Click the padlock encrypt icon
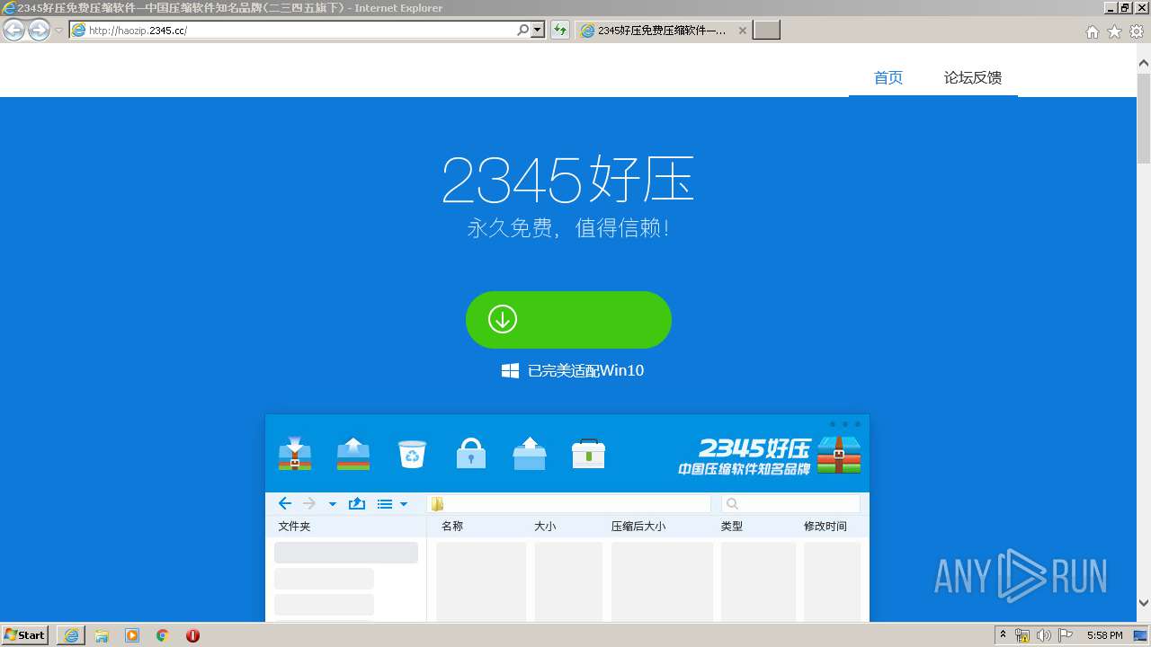The image size is (1151, 647). 470,454
